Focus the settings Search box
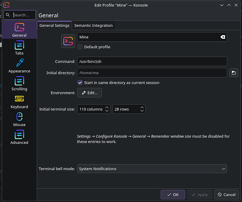The width and height of the screenshot is (242, 202). tap(19, 15)
